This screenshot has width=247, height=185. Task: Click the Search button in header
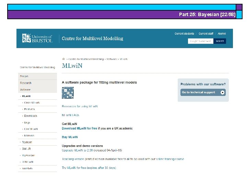coord(220,41)
